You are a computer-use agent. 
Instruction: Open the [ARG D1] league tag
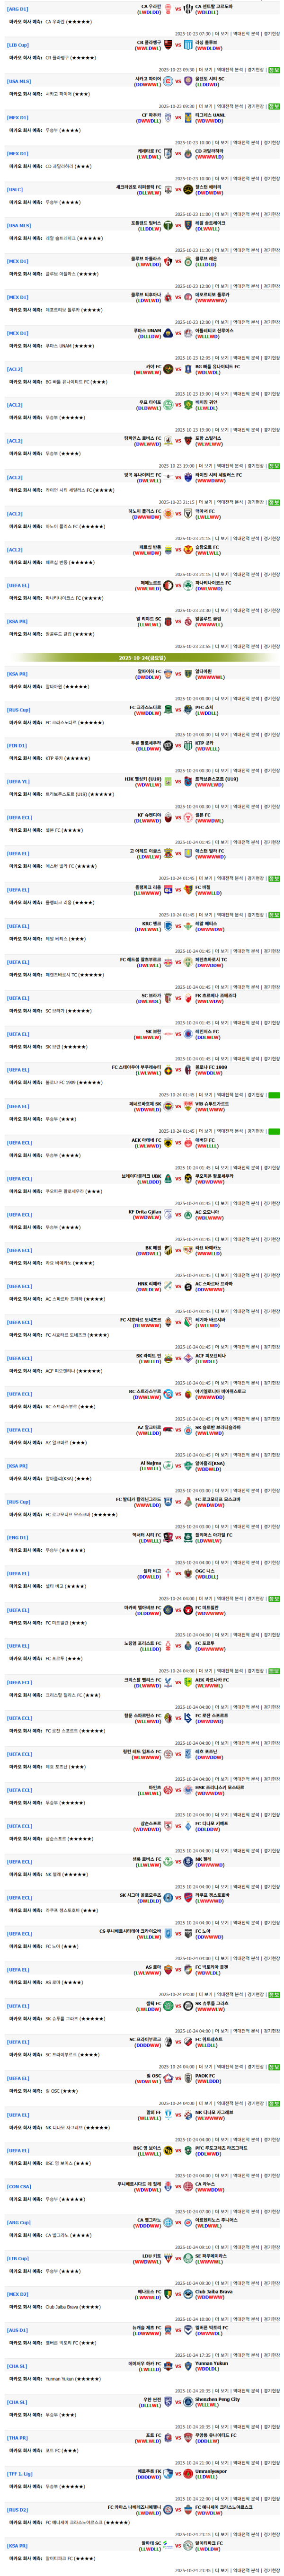pos(18,8)
